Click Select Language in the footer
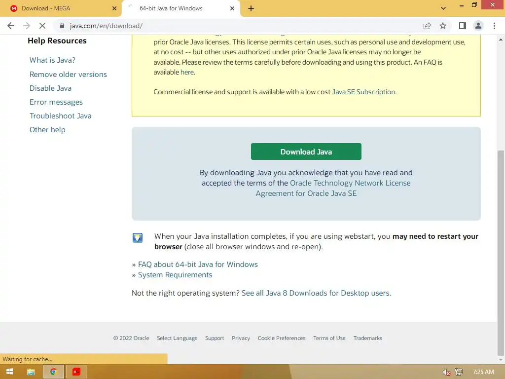Viewport: 505px width, 379px height. pyautogui.click(x=177, y=338)
